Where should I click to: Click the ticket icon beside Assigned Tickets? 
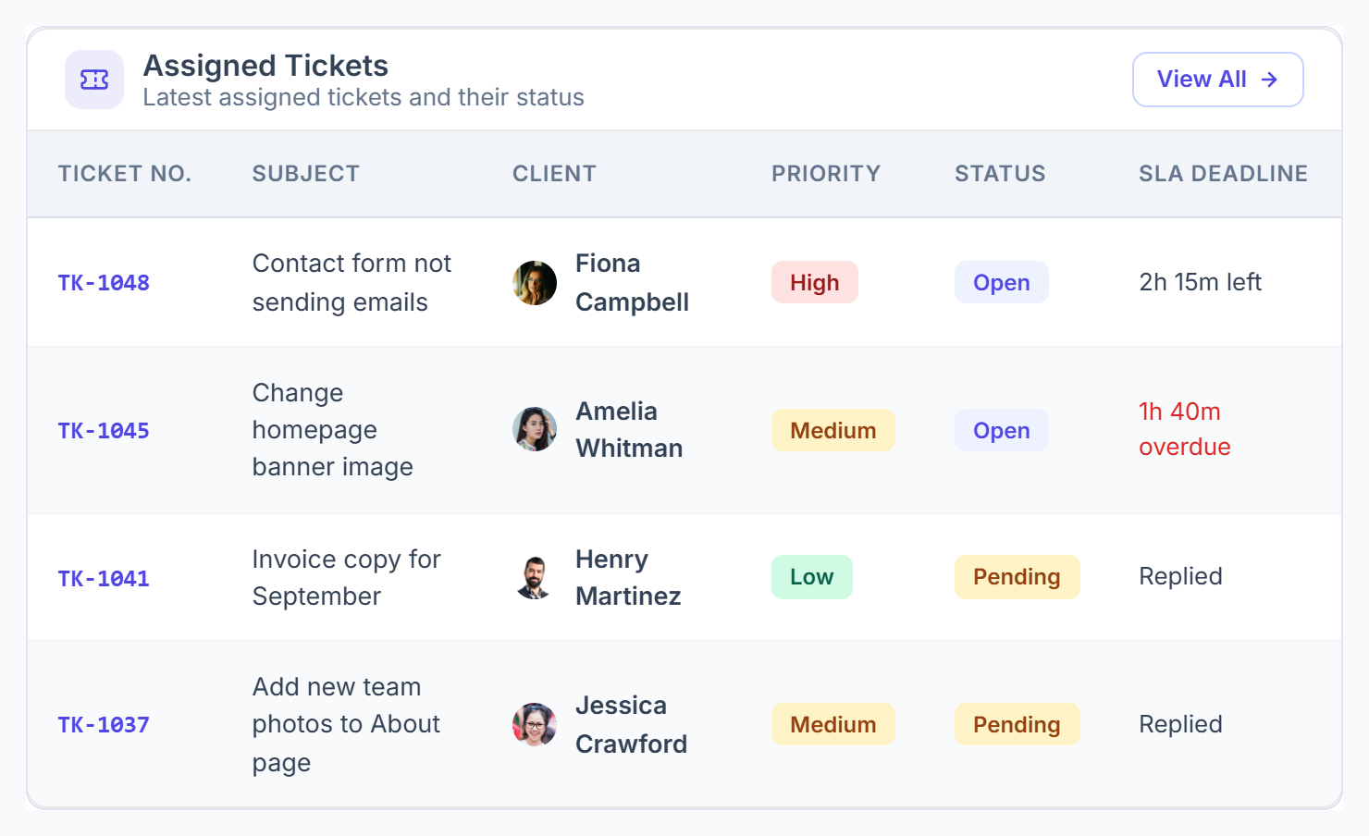(94, 80)
